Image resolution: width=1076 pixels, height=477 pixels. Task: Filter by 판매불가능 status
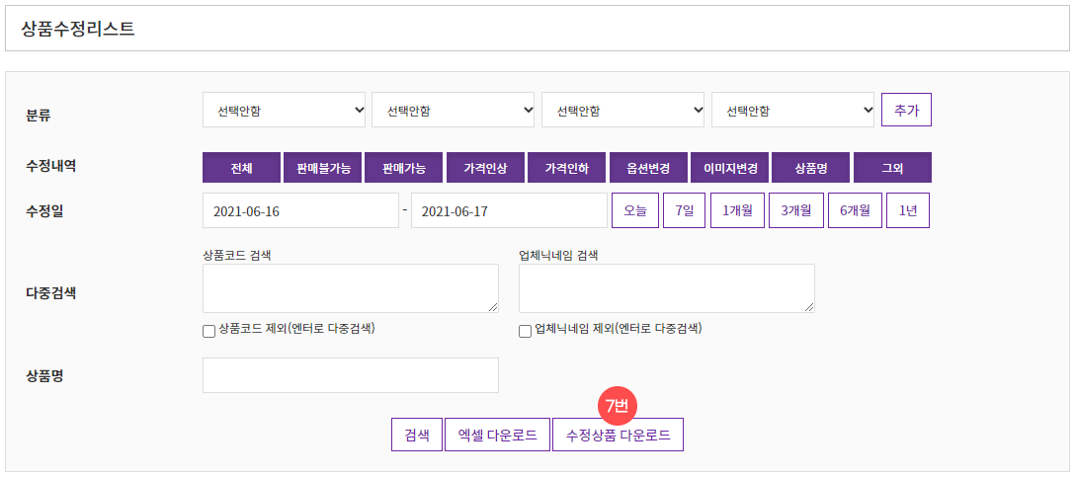(x=323, y=168)
